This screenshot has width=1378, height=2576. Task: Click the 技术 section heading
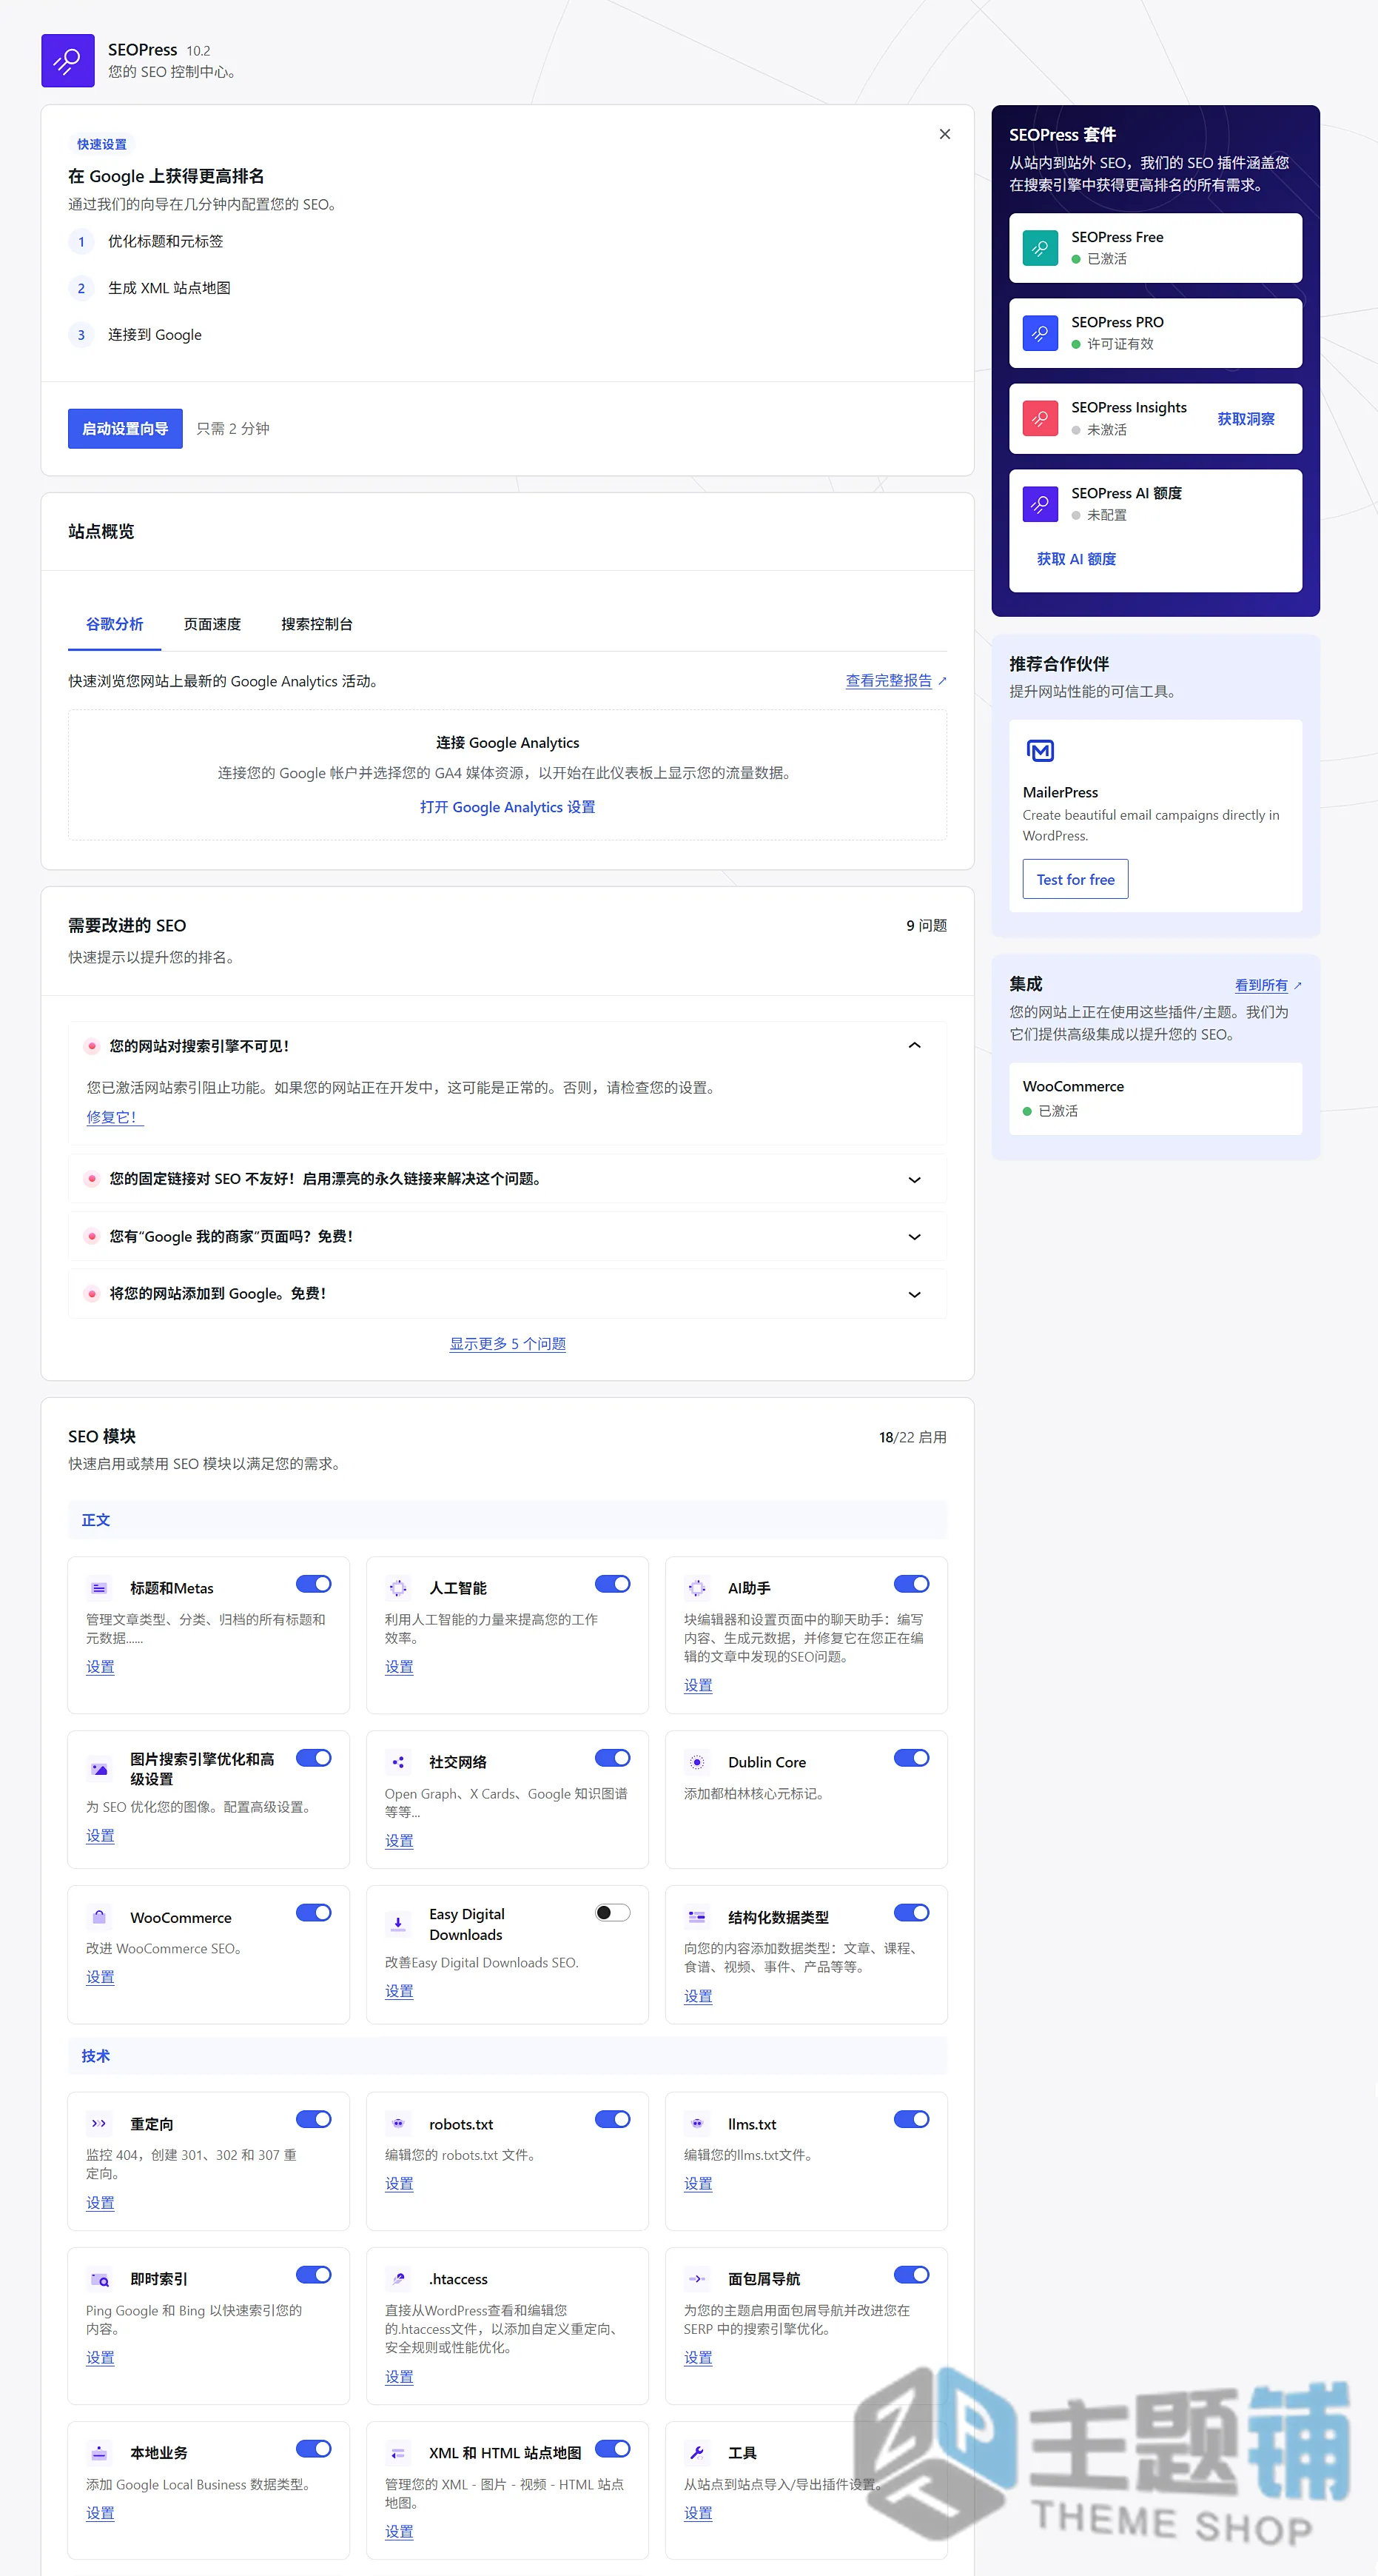click(96, 2056)
